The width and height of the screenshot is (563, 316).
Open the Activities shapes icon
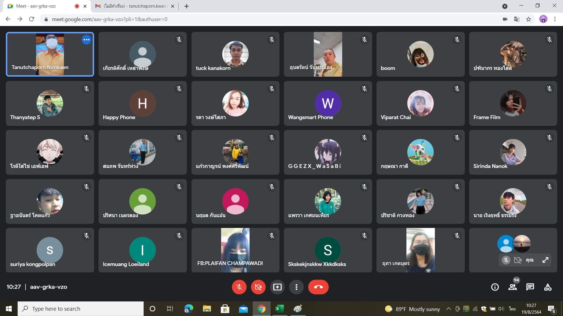click(547, 287)
